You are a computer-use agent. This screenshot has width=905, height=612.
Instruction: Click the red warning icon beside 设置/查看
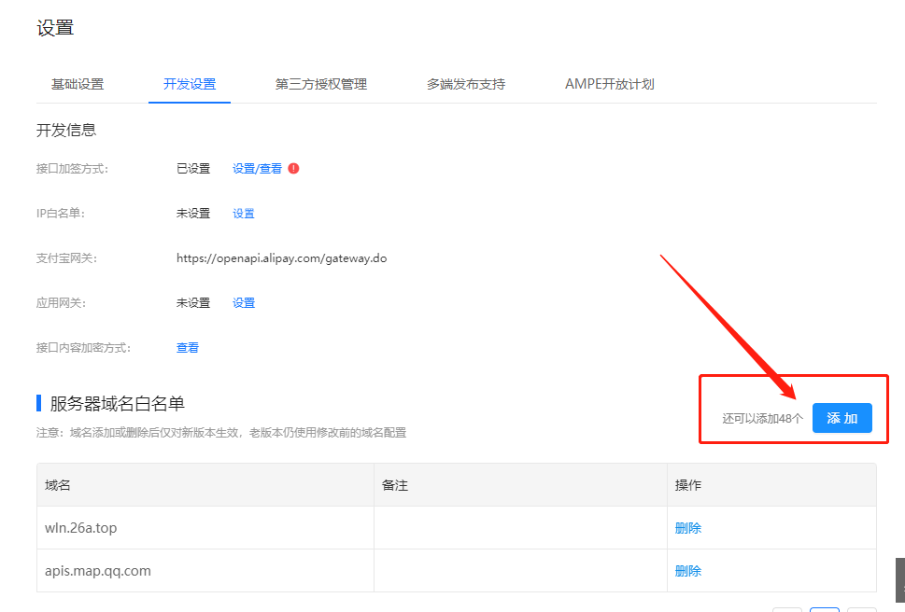pos(293,169)
